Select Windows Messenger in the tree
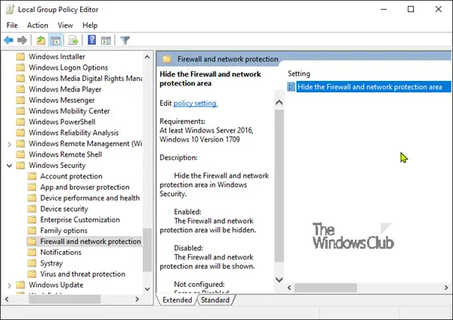 62,100
